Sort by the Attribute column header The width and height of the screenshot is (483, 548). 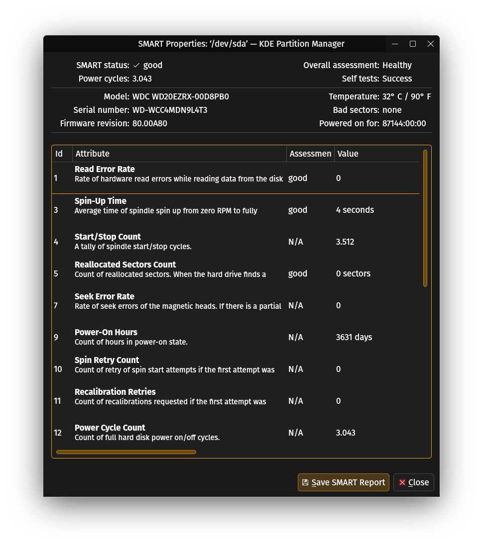179,154
